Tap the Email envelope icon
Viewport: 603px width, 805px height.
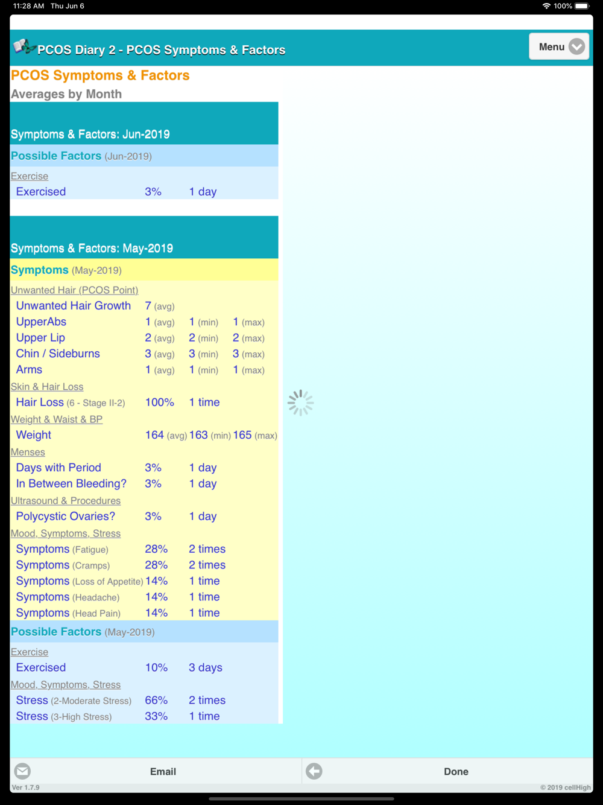(x=22, y=771)
